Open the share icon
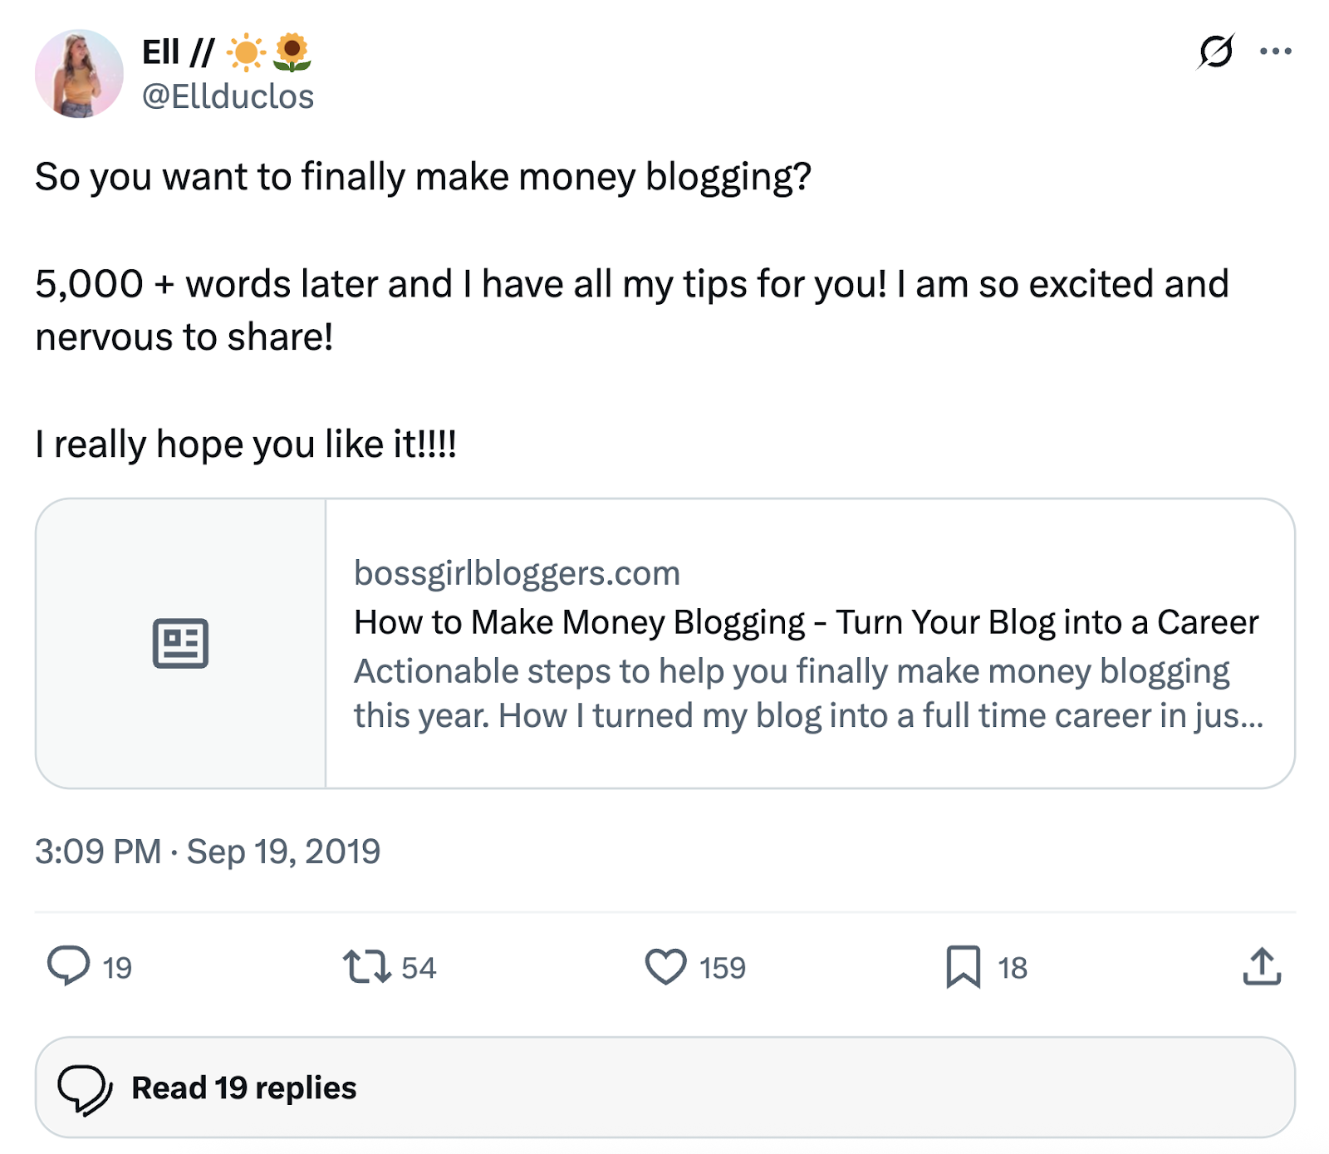Screen dimensions: 1329x1154 click(1261, 966)
